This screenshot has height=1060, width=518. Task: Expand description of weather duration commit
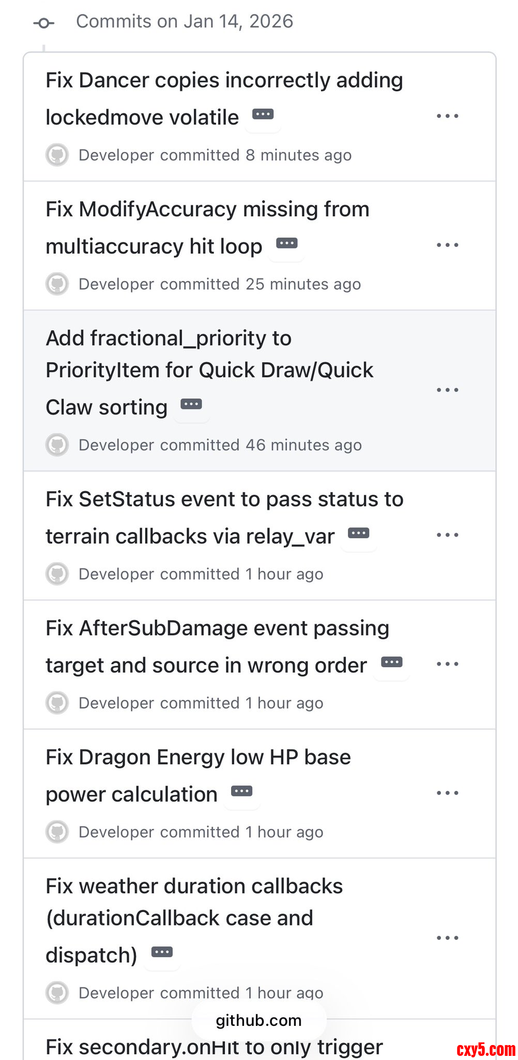pyautogui.click(x=162, y=952)
